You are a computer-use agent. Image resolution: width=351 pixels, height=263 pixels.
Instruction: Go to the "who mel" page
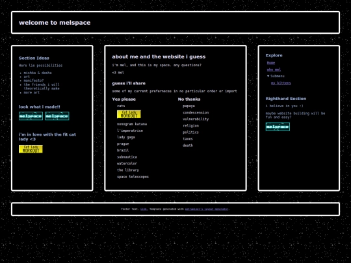[274, 69]
